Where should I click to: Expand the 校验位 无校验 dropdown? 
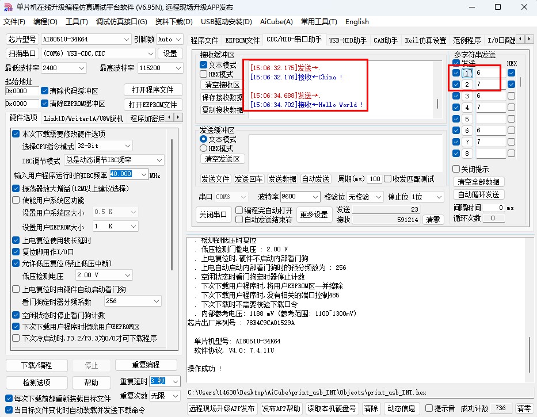coord(379,197)
